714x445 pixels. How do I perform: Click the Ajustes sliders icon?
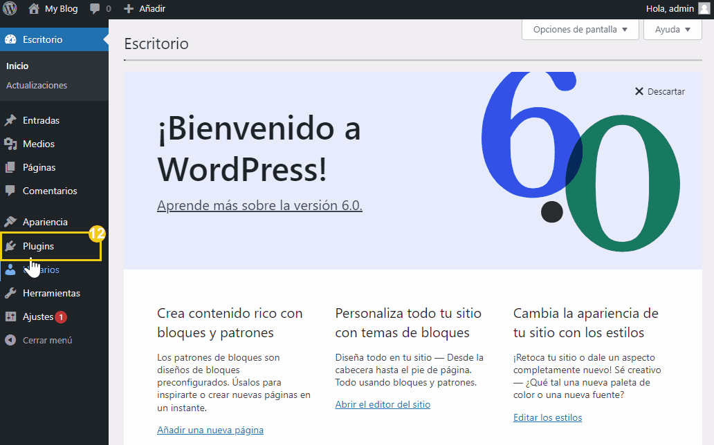click(10, 316)
